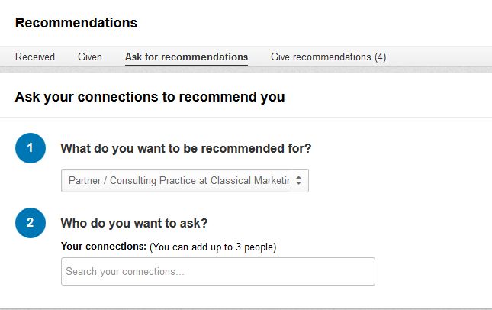Image resolution: width=492 pixels, height=310 pixels.
Task: Open Give recommendations (4) tab
Action: pos(328,57)
